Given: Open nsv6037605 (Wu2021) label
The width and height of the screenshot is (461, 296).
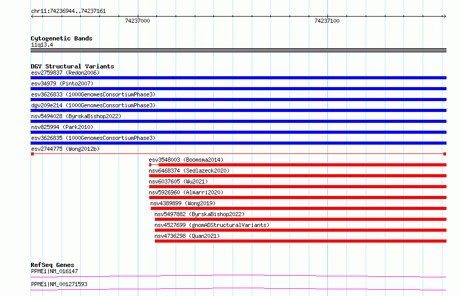Looking at the screenshot, I should pos(178,181).
